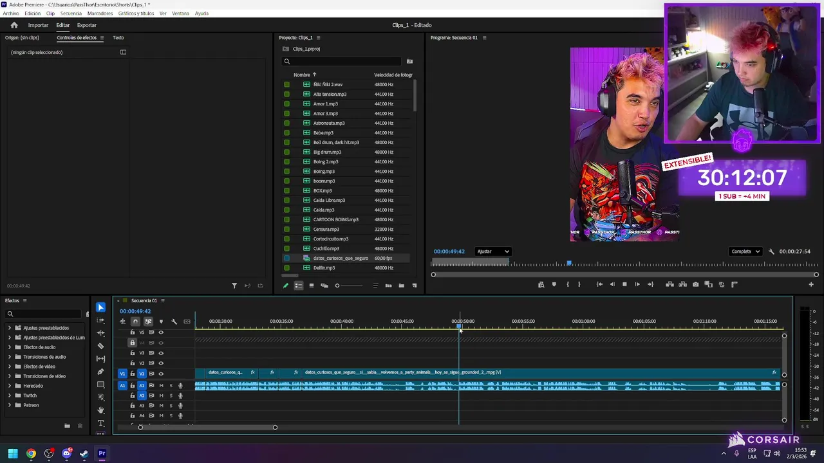Viewport: 824px width, 463px height.
Task: Expand the Ajustes preestablecidos folder
Action: 10,328
